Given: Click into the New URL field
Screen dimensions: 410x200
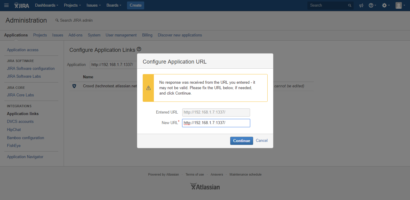Looking at the screenshot, I should pyautogui.click(x=216, y=123).
